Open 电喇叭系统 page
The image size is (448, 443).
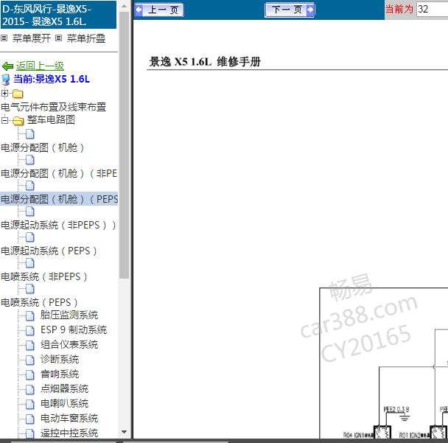click(64, 403)
